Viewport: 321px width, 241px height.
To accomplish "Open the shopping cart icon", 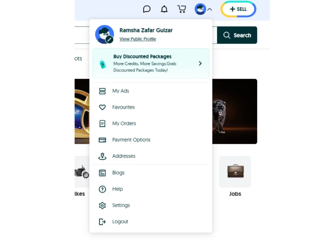I will tap(182, 9).
